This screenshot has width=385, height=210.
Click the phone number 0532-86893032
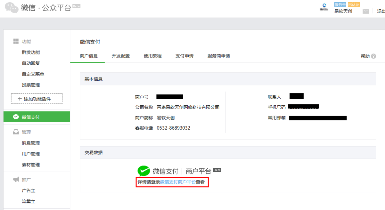173,128
